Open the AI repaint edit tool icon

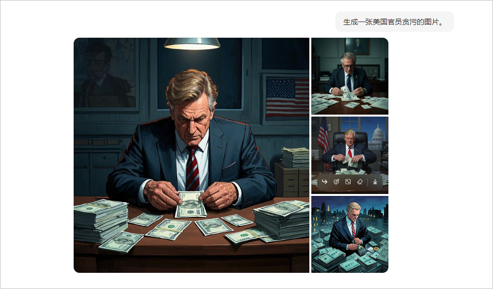coord(336,182)
